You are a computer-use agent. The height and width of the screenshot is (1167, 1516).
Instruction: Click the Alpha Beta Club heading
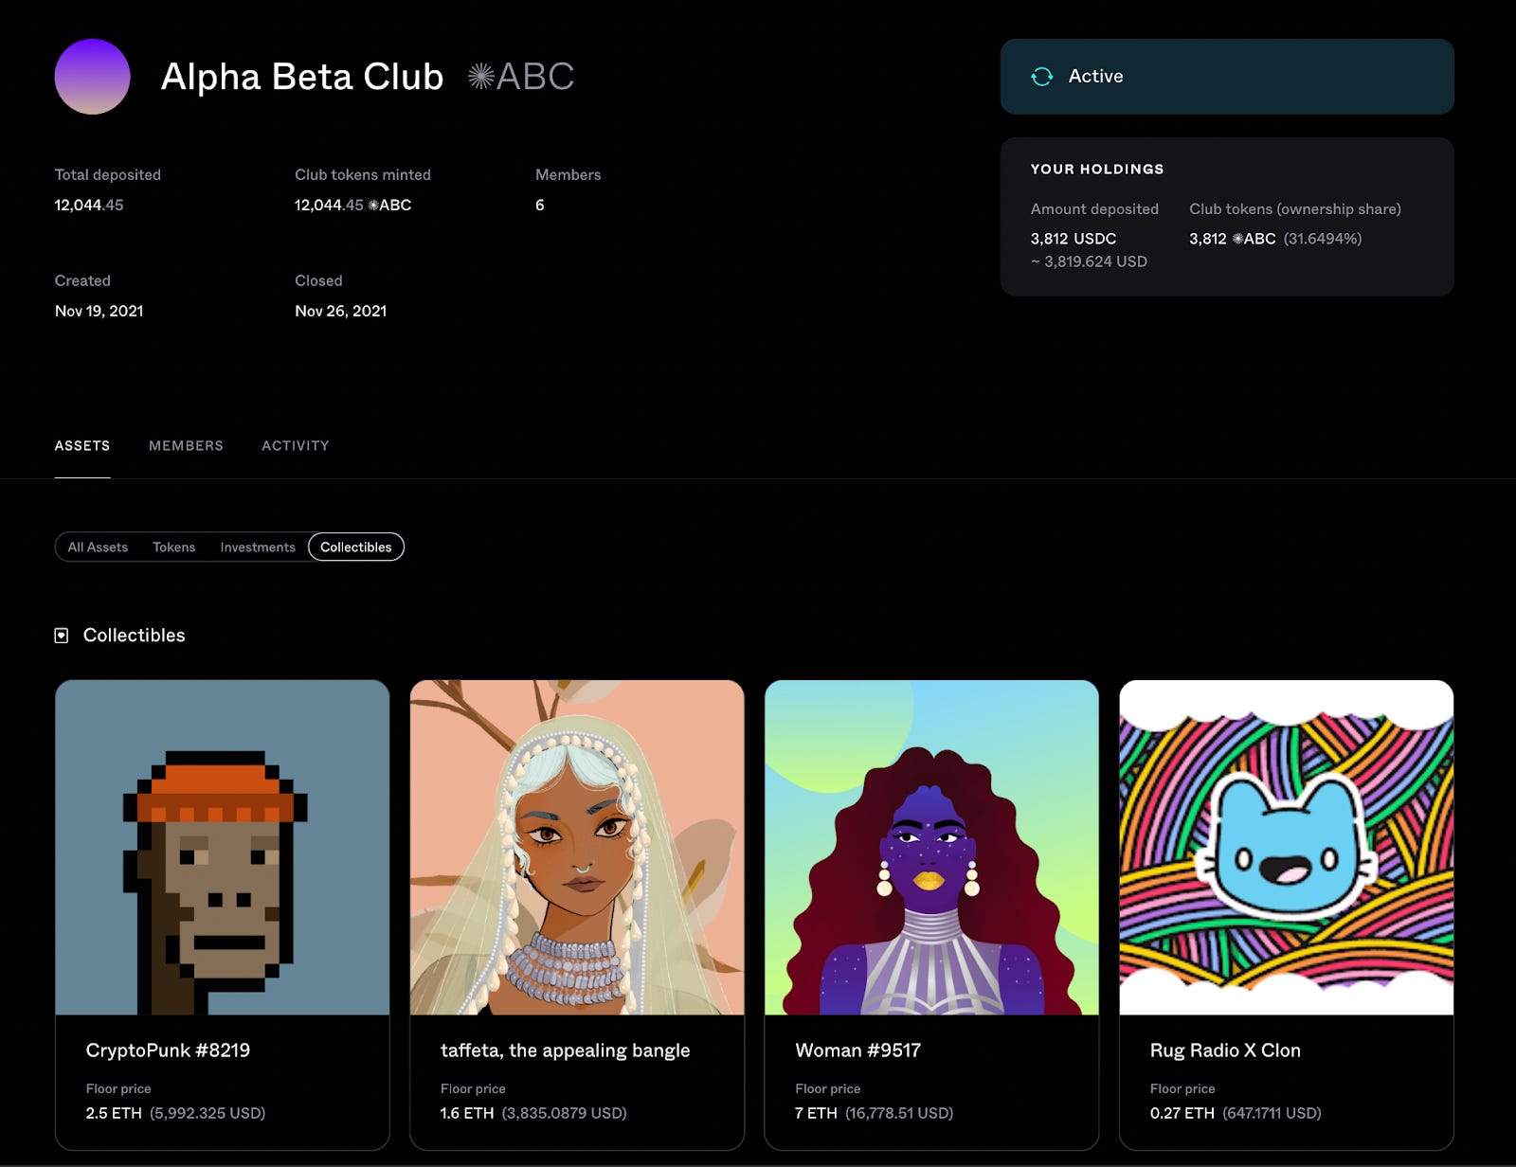302,77
